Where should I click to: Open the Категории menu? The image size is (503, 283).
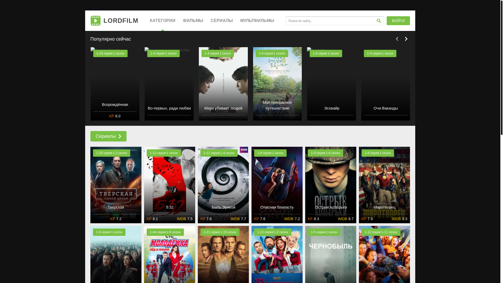coord(163,21)
